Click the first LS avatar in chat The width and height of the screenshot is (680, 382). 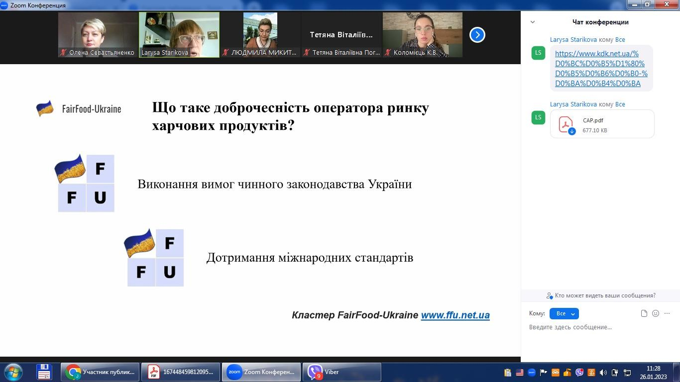(x=538, y=53)
